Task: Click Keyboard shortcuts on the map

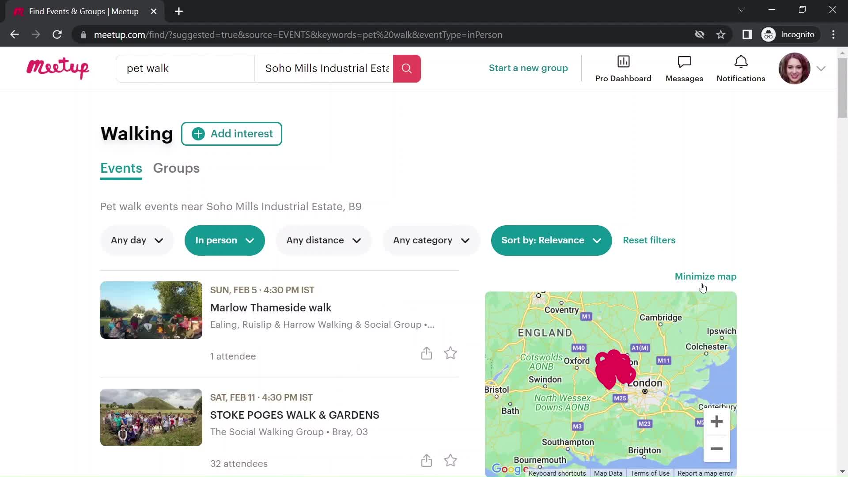Action: tap(557, 473)
